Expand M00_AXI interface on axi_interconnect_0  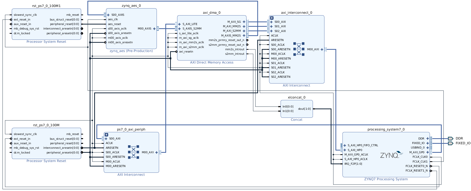322,49
